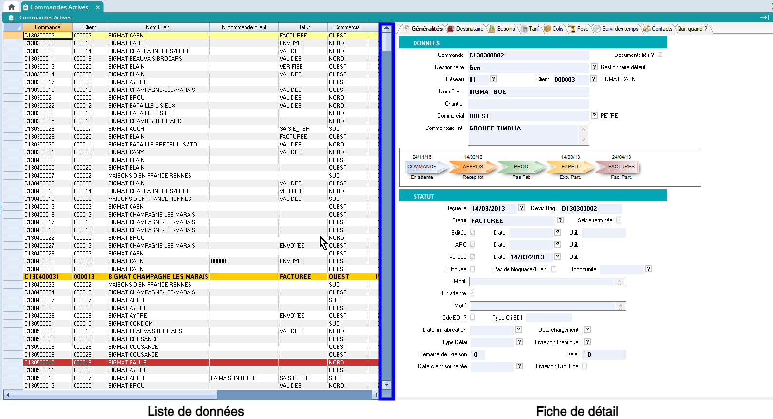Image resolution: width=773 pixels, height=419 pixels.
Task: Open the Opportunité lookup selector
Action: point(648,269)
